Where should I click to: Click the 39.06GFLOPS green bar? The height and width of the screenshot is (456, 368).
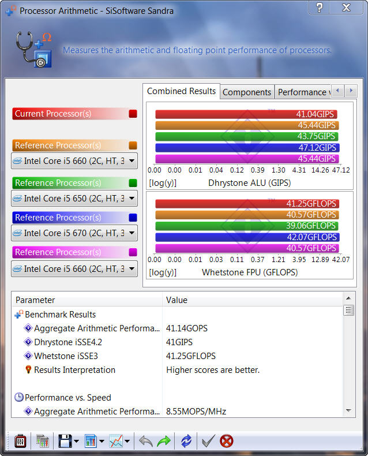pos(247,226)
